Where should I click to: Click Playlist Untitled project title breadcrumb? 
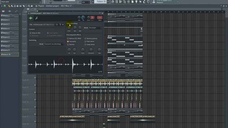click(55, 6)
